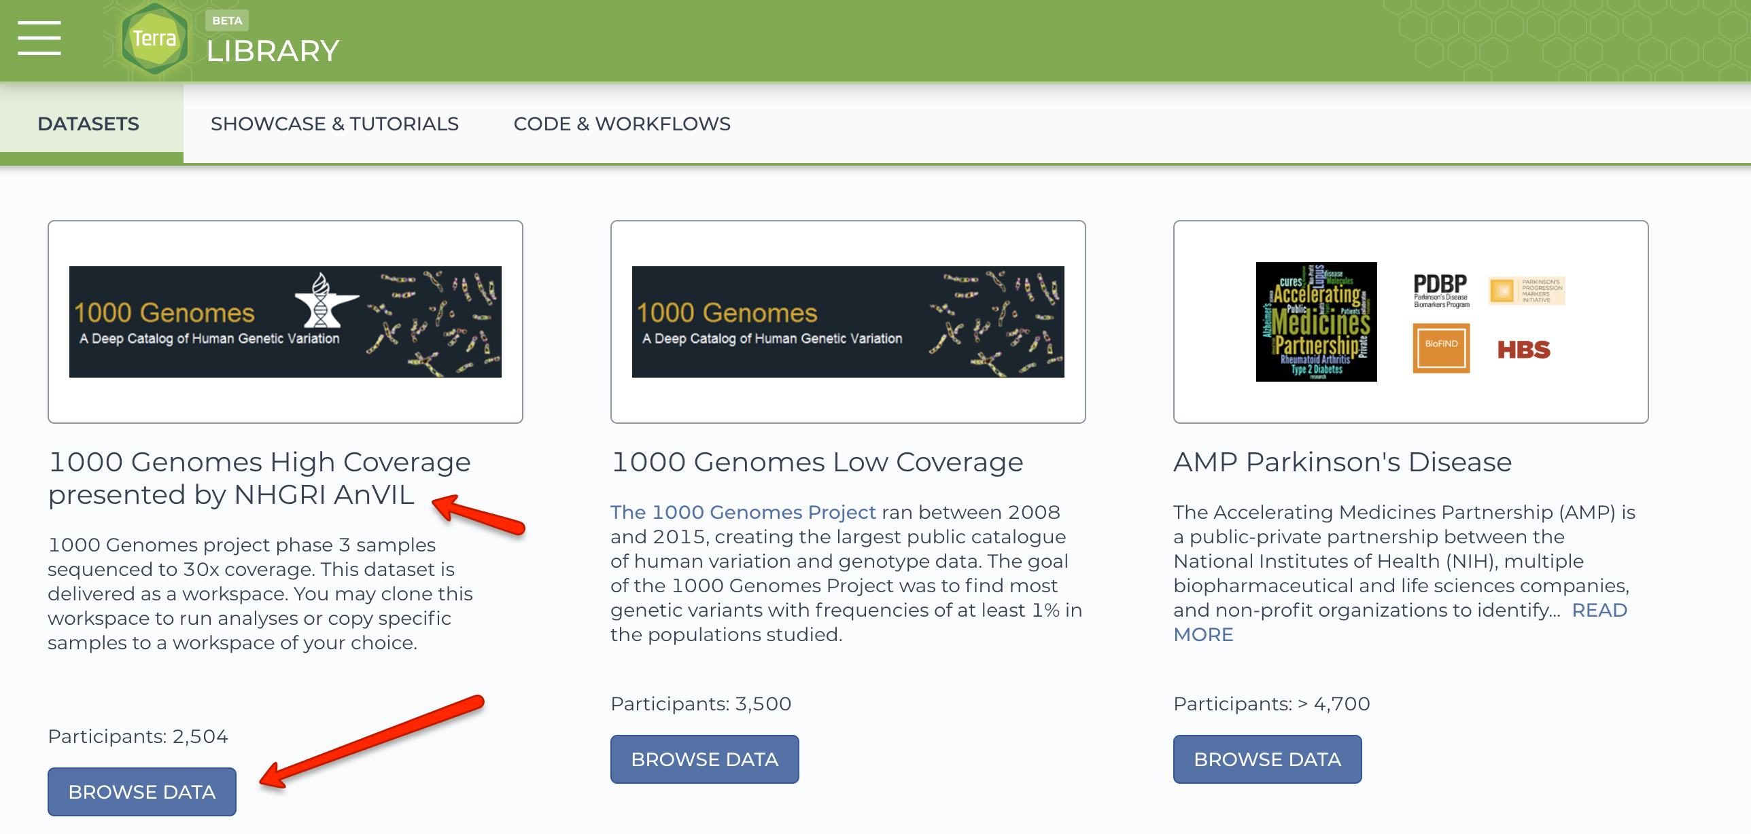This screenshot has width=1751, height=834.
Task: Click the AMP Parkinson's Disease logo image
Action: point(1411,322)
